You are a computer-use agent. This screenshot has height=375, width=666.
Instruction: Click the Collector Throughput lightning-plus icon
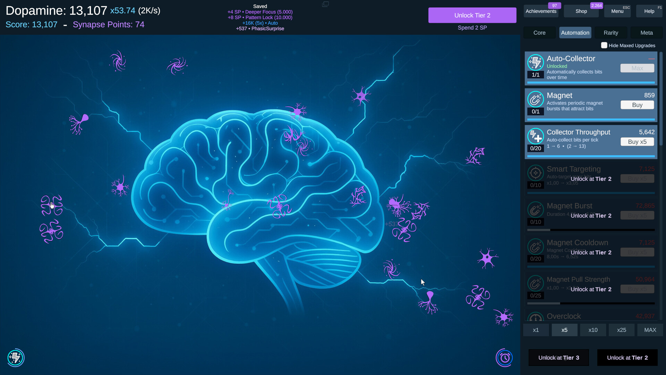[x=536, y=136]
